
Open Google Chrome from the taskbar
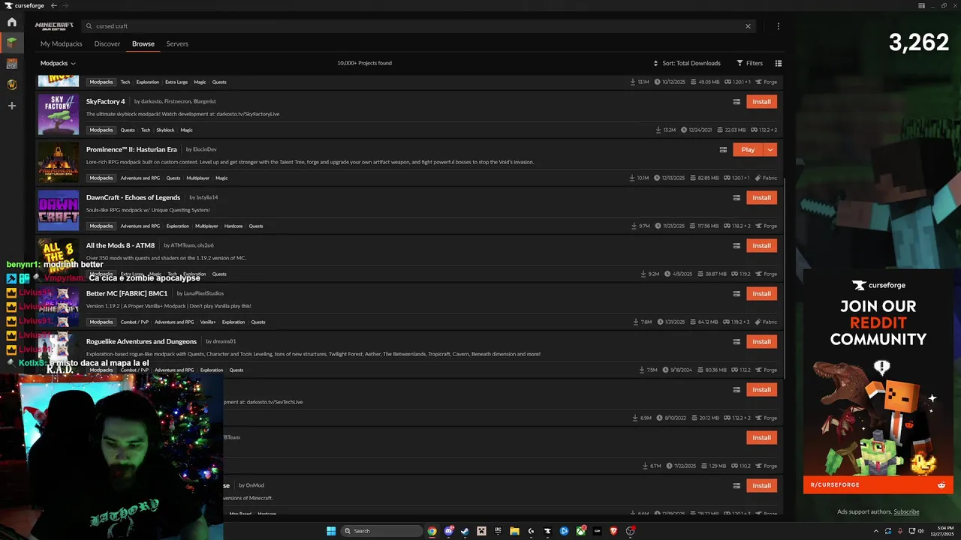[432, 531]
